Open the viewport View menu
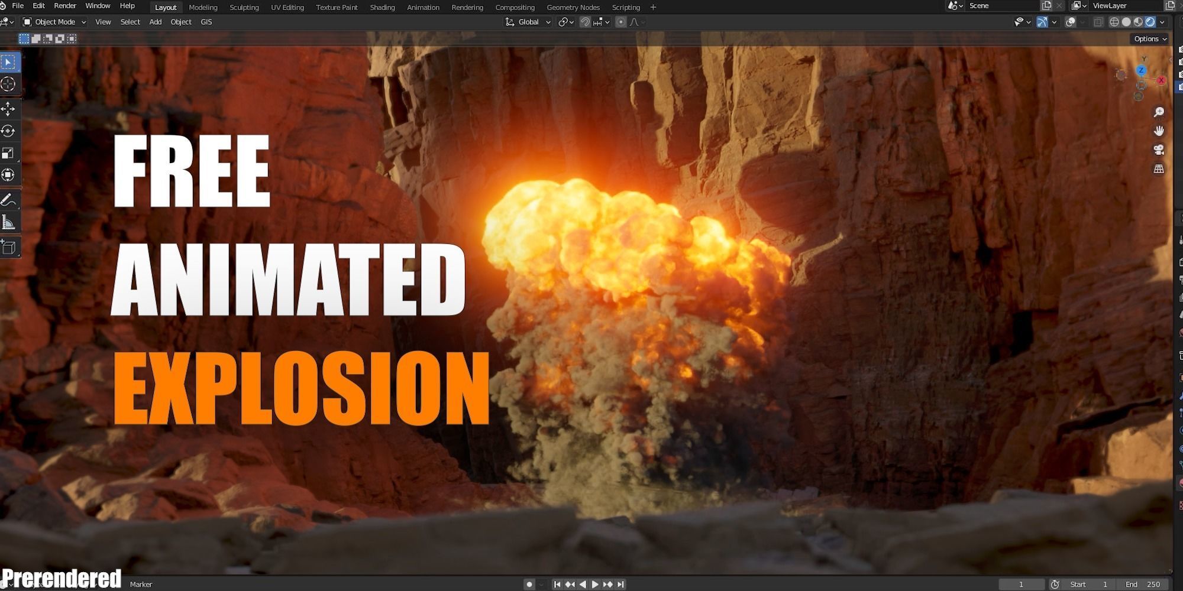The width and height of the screenshot is (1183, 591). click(103, 22)
